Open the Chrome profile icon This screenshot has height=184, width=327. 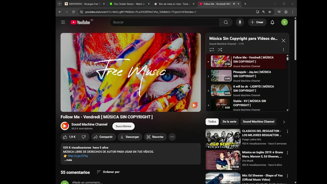(x=286, y=12)
